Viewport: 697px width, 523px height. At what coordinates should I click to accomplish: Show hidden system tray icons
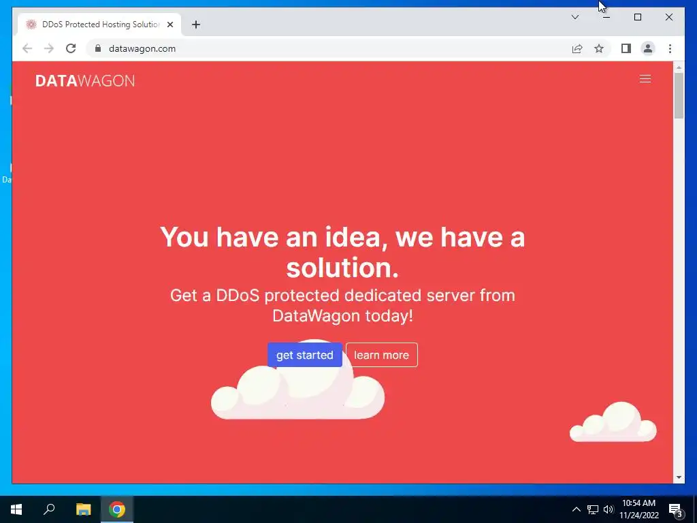(x=576, y=509)
